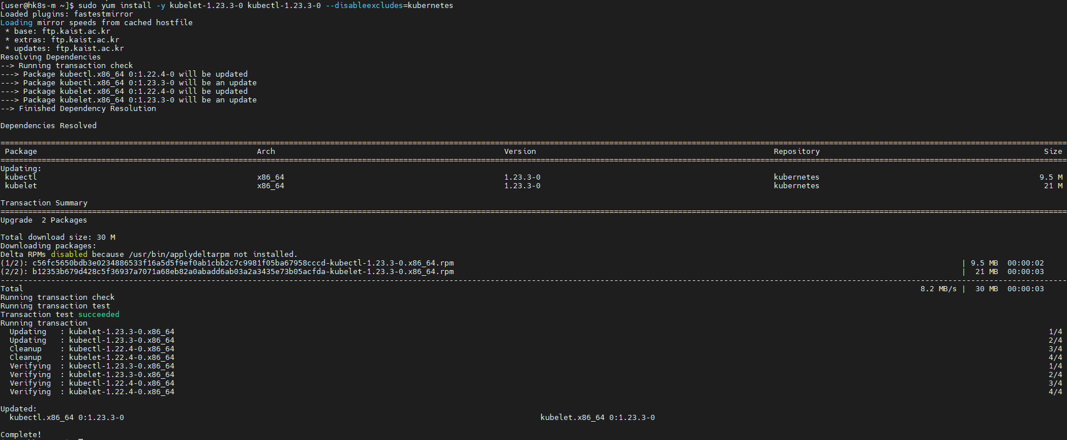This screenshot has height=440, width=1067.
Task: Click the kubectl-1.23.3-0 rpm download line
Action: [x=227, y=263]
